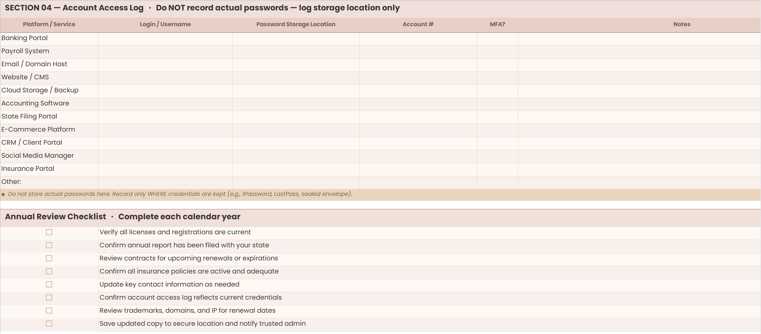The image size is (761, 334).
Task: Click the MFA? cell for Website/CMS
Action: (x=497, y=77)
